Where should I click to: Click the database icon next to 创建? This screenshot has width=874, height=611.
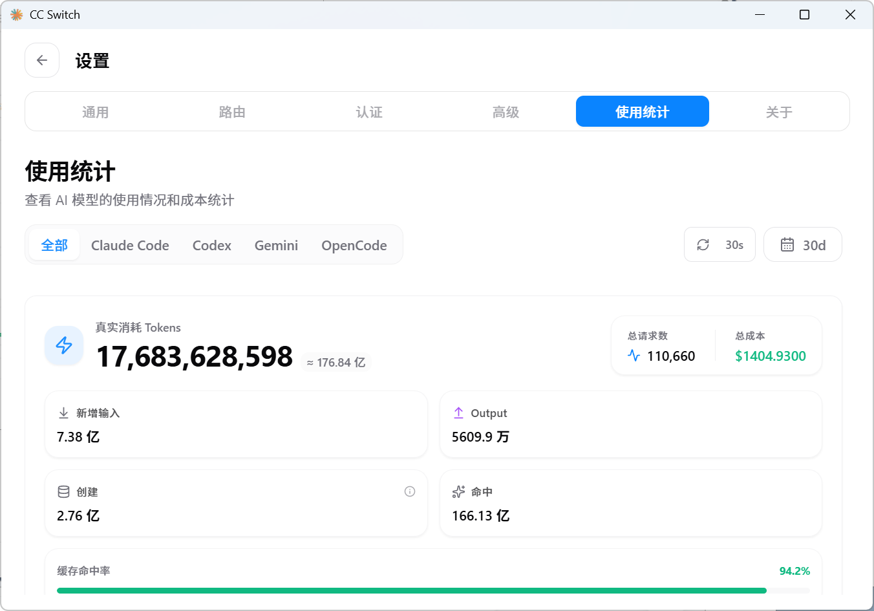pyautogui.click(x=63, y=491)
